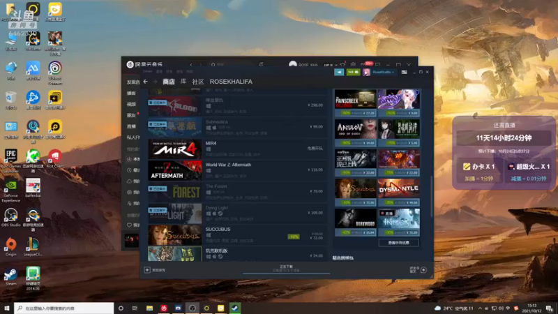Click Steam store page vertical scrollbar
Viewport: 558px width, 314px height.
click(431, 196)
